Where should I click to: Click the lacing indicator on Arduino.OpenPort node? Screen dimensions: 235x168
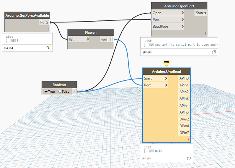(x=205, y=33)
